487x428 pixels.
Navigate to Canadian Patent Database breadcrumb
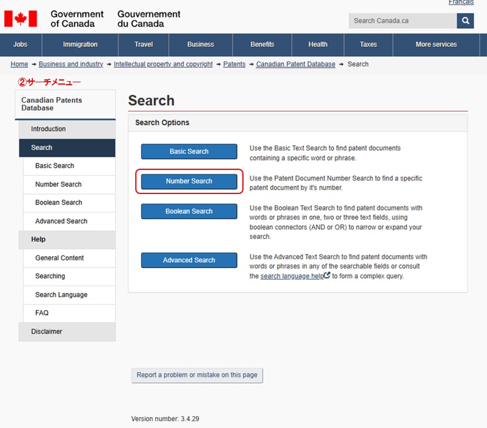(295, 64)
